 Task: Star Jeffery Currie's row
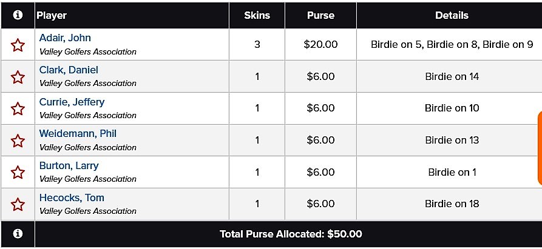(18, 108)
